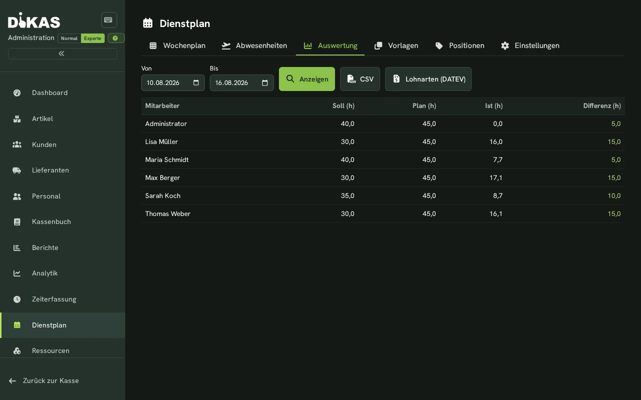The image size is (641, 400).
Task: Click the Kassenbuch book icon
Action: tap(17, 221)
